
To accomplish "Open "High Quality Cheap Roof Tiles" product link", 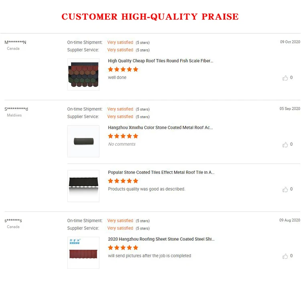I will (161, 61).
